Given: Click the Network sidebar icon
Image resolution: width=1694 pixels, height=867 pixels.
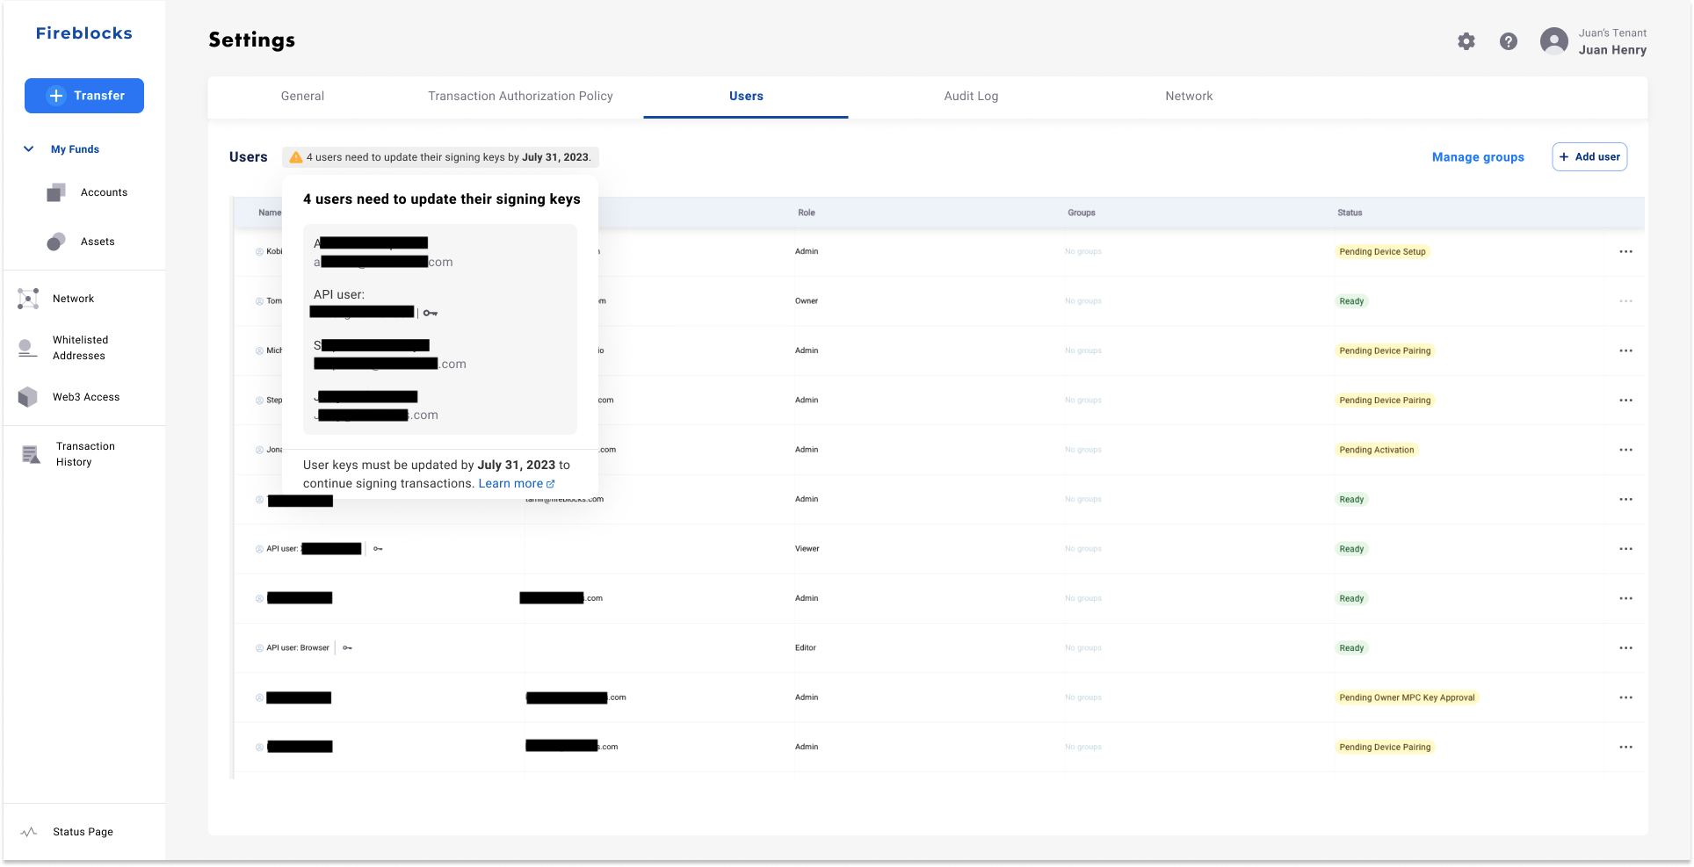Looking at the screenshot, I should click(x=28, y=299).
